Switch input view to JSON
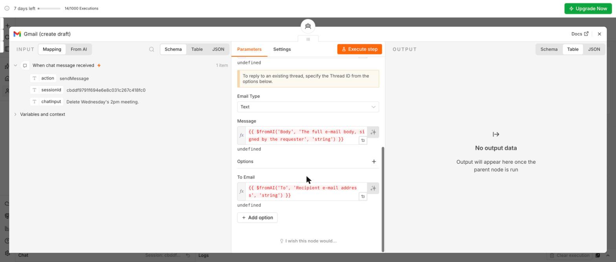 click(218, 49)
